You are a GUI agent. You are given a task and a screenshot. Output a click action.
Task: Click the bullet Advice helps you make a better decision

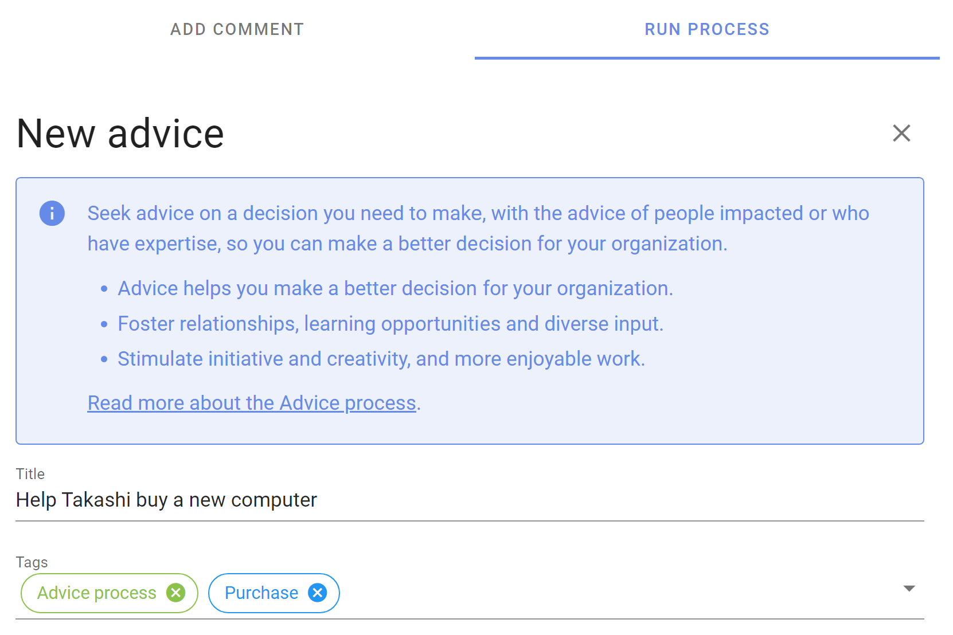[x=395, y=288]
